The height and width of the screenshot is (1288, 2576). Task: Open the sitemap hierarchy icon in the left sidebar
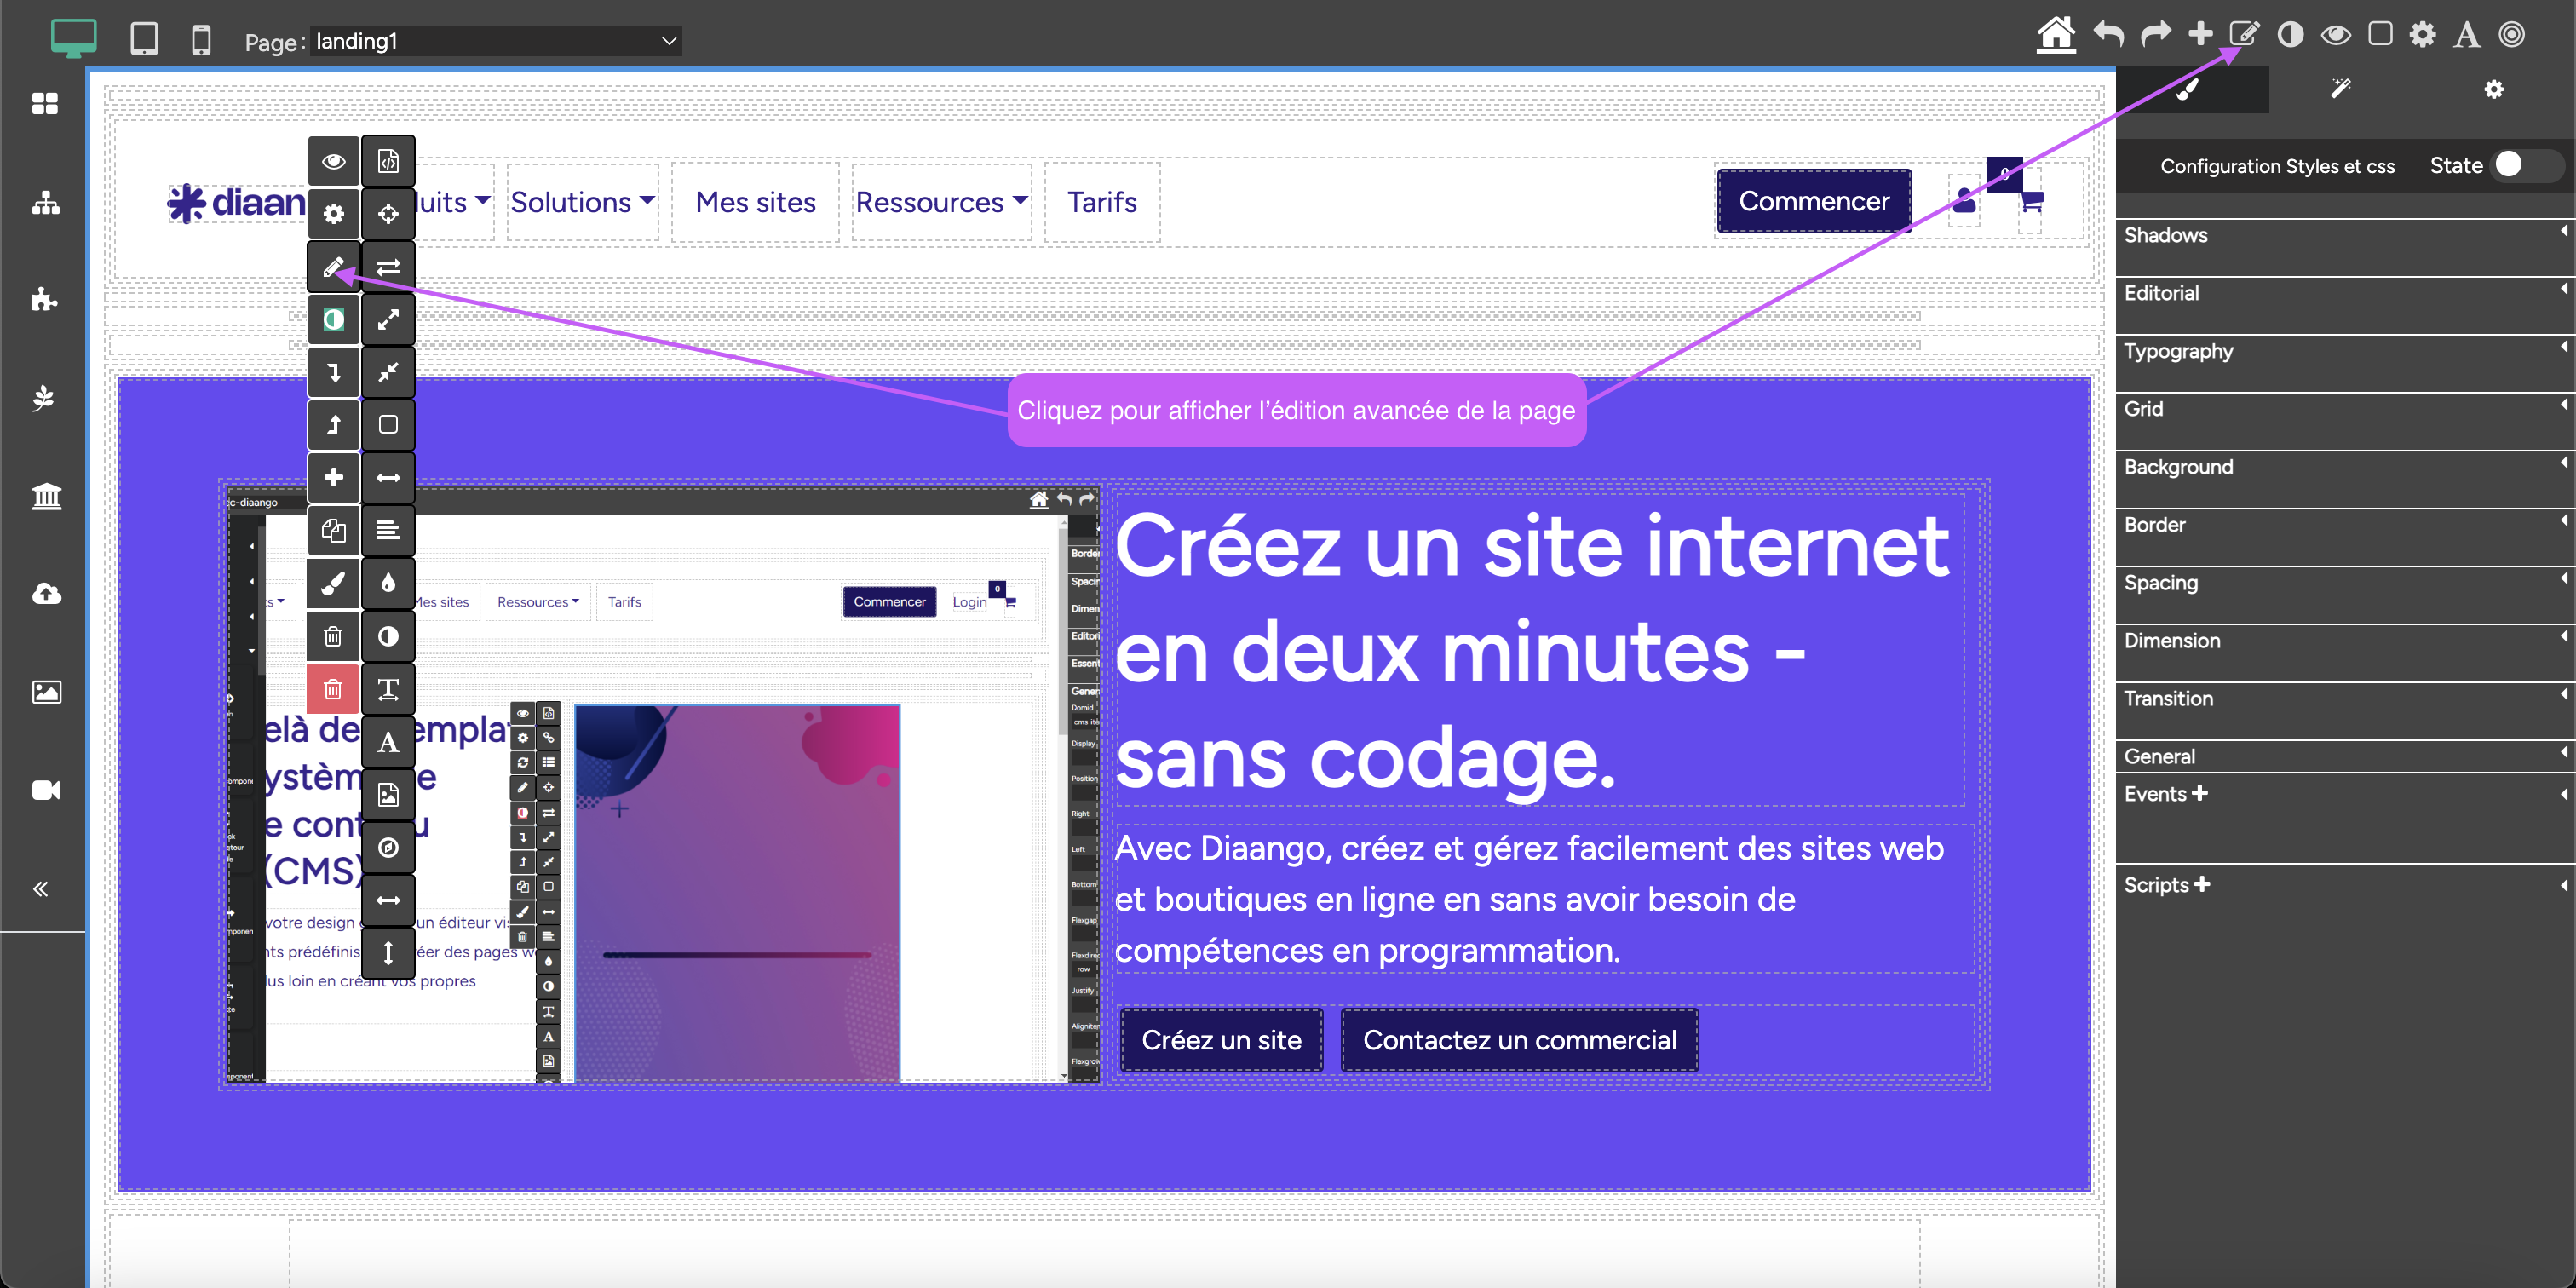[45, 203]
